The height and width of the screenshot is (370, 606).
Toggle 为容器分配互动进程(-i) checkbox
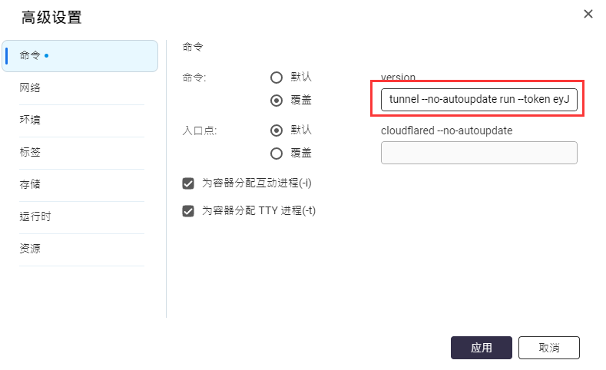coord(188,183)
